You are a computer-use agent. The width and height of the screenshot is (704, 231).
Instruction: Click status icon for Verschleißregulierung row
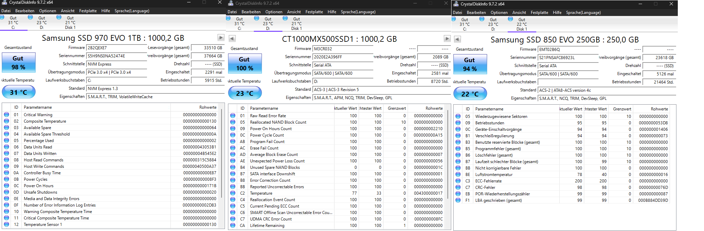tap(458, 136)
